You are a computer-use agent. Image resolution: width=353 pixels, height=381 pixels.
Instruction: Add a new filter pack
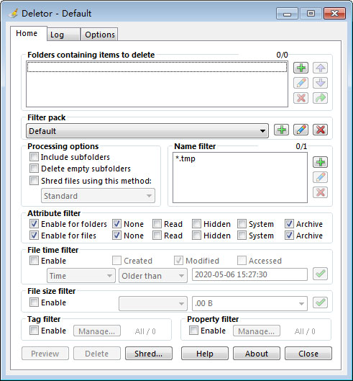point(281,130)
